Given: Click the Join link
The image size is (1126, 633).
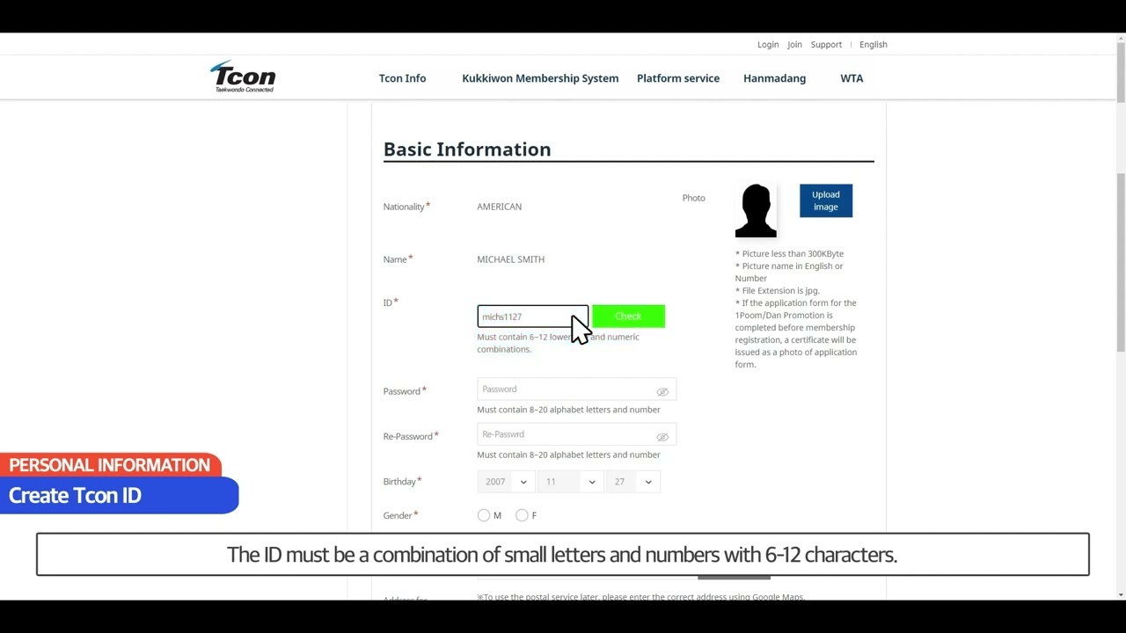Looking at the screenshot, I should [794, 45].
